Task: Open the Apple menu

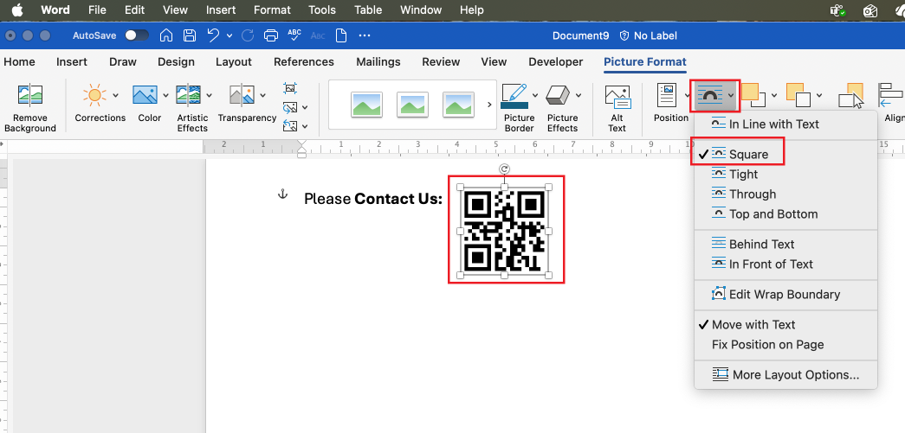Action: click(18, 10)
